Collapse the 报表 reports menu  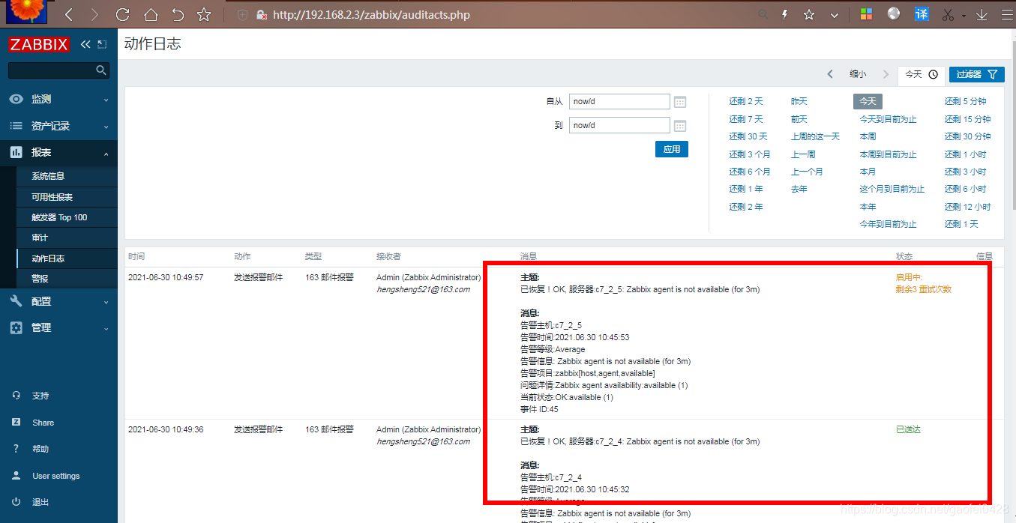(x=58, y=152)
